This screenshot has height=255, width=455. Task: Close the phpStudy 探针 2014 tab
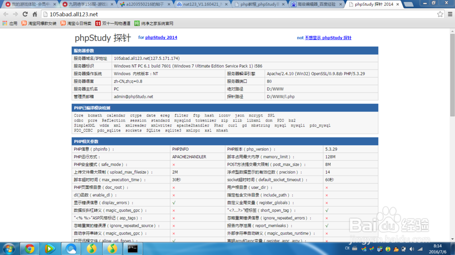(x=398, y=5)
